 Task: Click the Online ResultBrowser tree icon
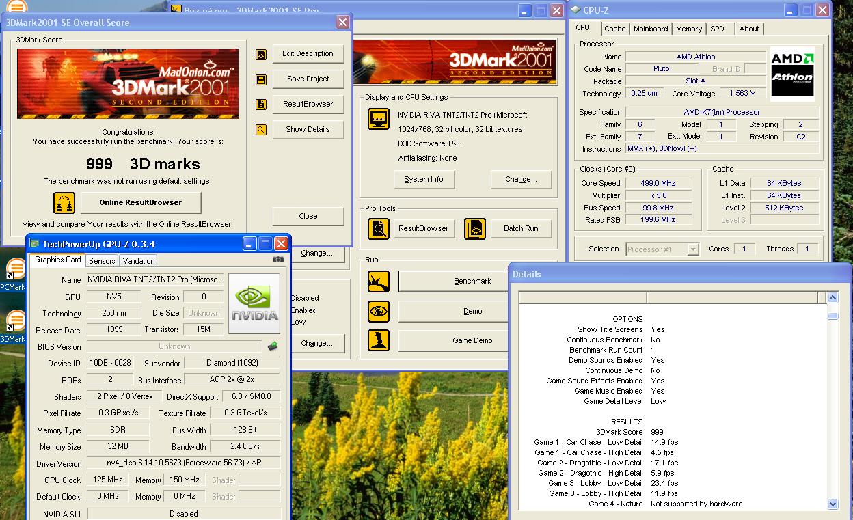[64, 203]
